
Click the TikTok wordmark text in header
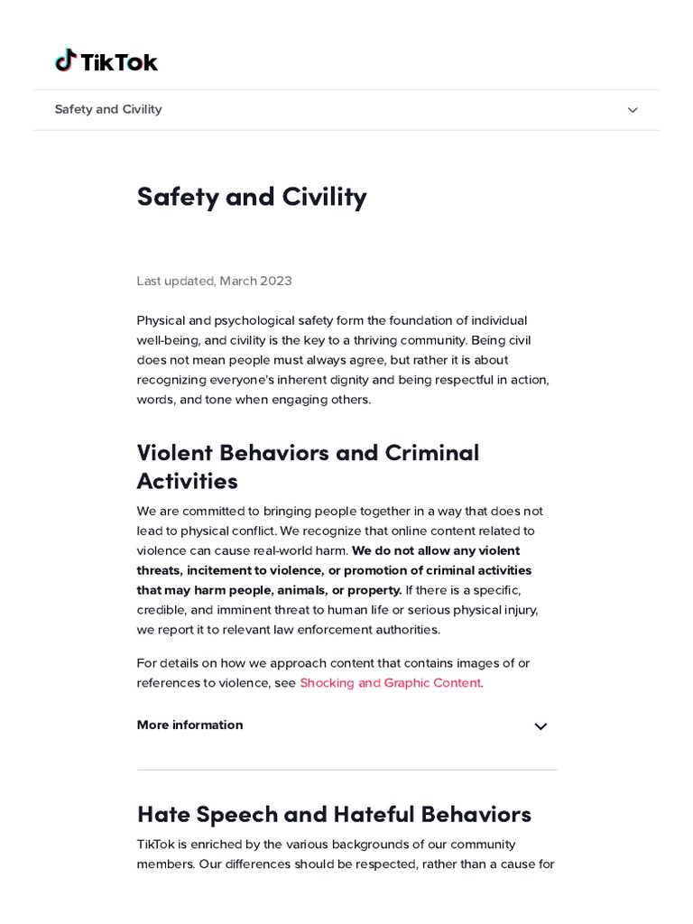click(x=119, y=61)
